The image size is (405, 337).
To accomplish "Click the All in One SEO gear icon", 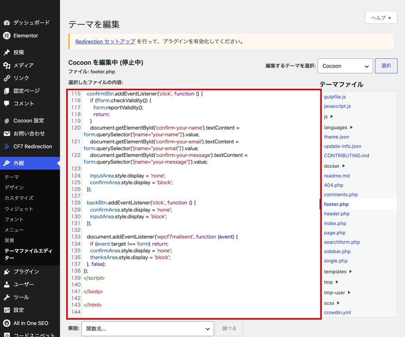I will click(7, 323).
